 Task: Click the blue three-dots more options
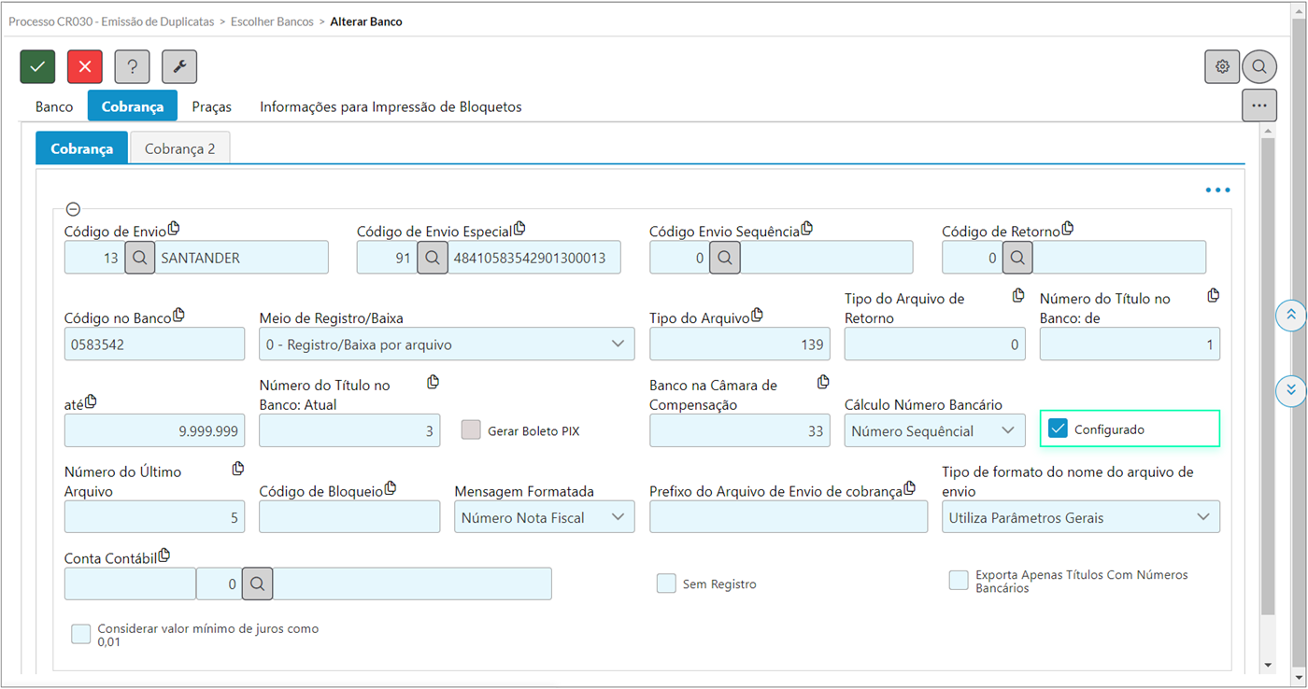point(1217,190)
